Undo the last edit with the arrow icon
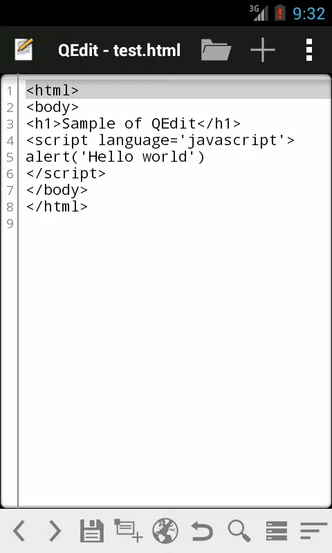The width and height of the screenshot is (332, 553). 202,531
